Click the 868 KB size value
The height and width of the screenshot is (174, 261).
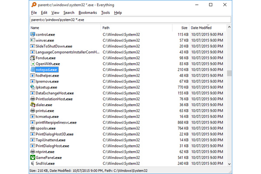183,122
